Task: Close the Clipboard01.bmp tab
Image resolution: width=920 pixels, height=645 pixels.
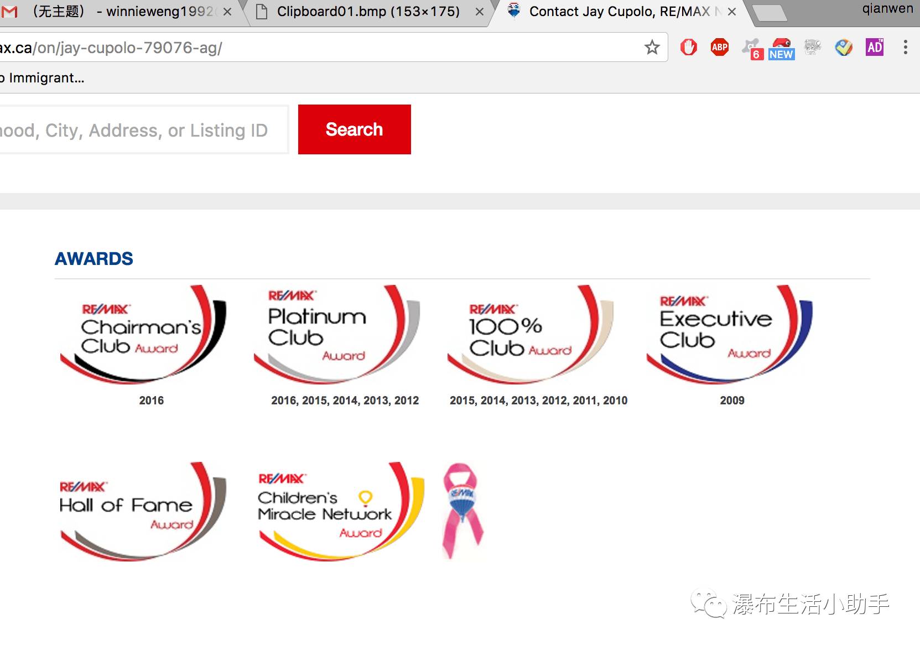Action: click(x=480, y=12)
